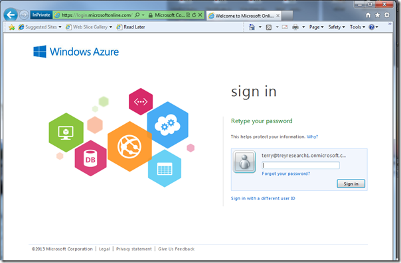Open the Legal footer link
This screenshot has width=401, height=263.
click(104, 249)
